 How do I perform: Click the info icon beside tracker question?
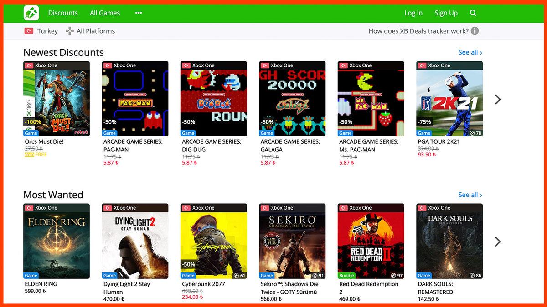pos(475,31)
